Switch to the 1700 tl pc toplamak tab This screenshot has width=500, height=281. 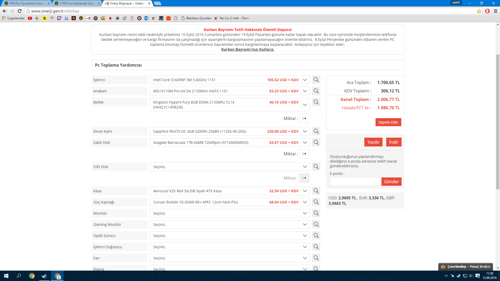pyautogui.click(x=76, y=3)
